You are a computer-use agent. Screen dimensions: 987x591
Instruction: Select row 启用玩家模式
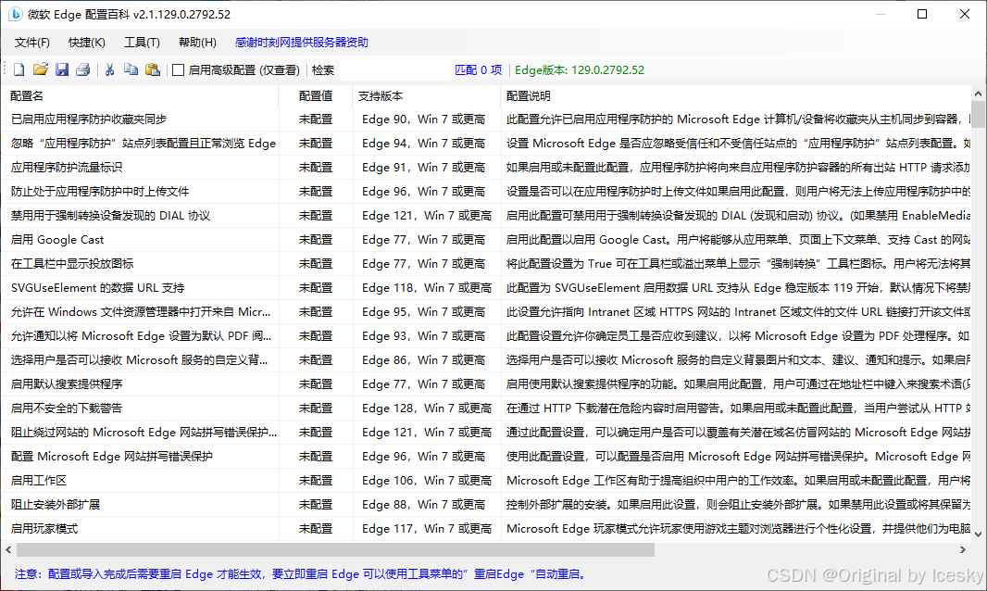486,529
